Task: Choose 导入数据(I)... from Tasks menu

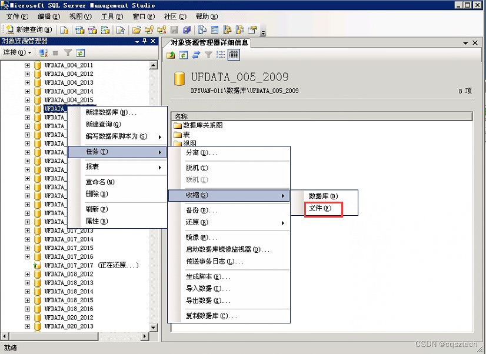Action: tap(229, 289)
